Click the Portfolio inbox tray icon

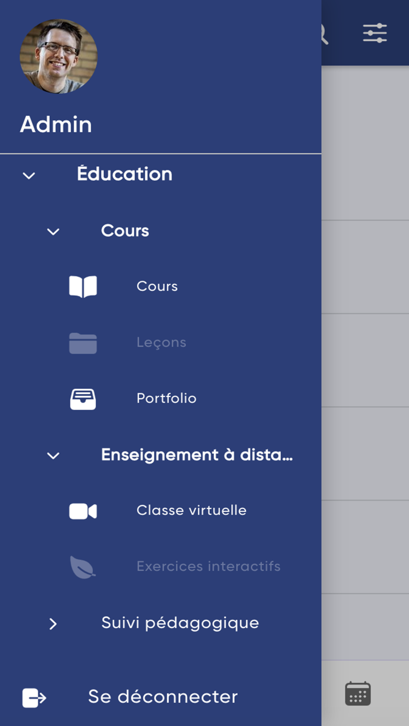click(83, 399)
